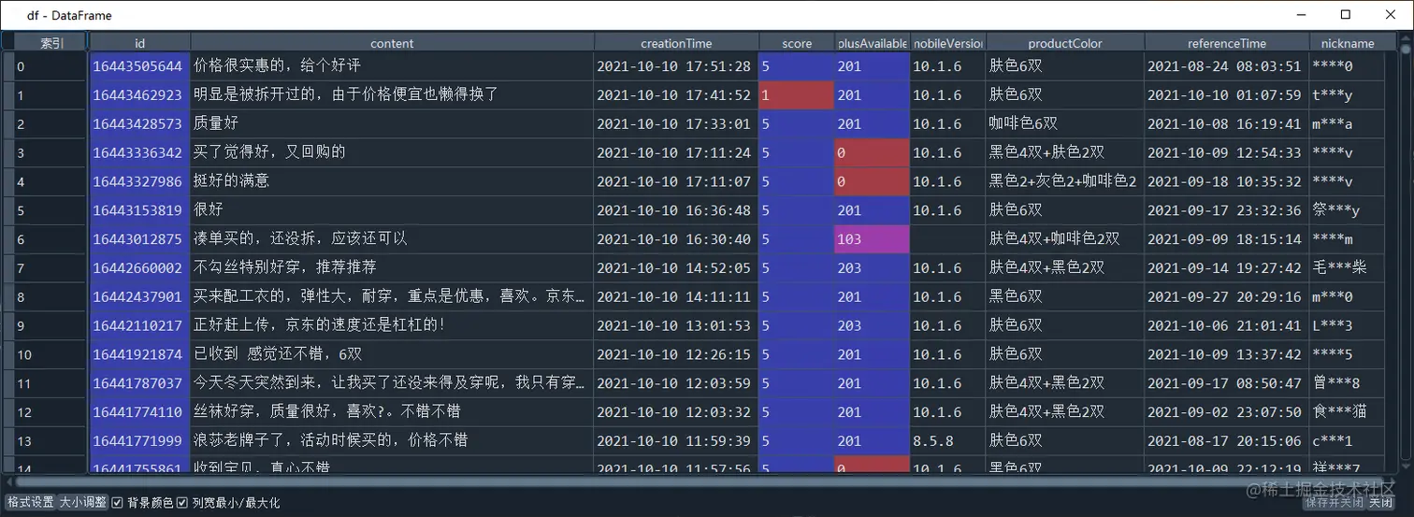
Task: Select the nickname column header
Action: click(1348, 43)
